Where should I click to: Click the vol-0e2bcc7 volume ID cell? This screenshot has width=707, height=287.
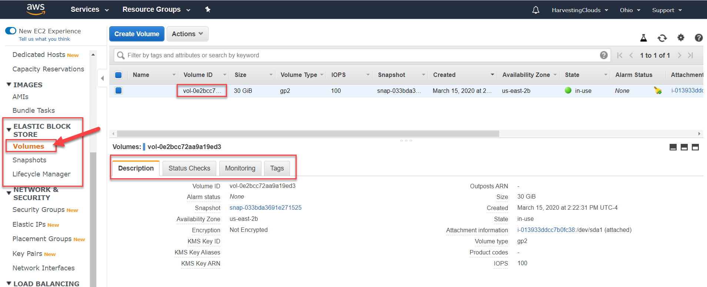click(x=202, y=91)
